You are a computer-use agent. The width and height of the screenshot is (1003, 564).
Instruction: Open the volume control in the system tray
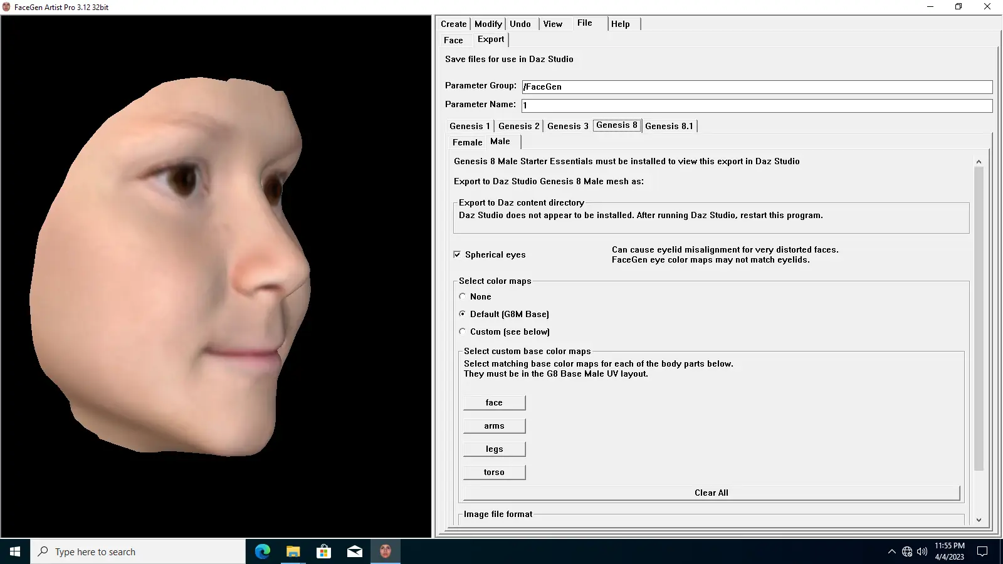click(x=922, y=551)
